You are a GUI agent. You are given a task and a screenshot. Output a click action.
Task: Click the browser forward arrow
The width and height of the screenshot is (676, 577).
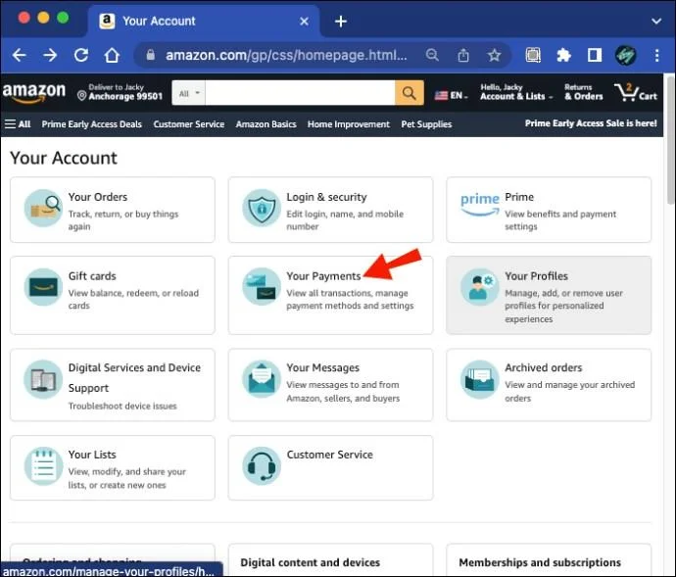[50, 55]
